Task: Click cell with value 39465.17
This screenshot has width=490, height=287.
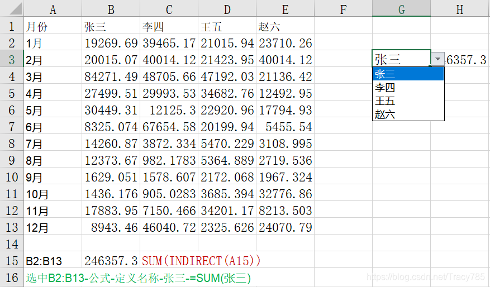Action: click(169, 42)
